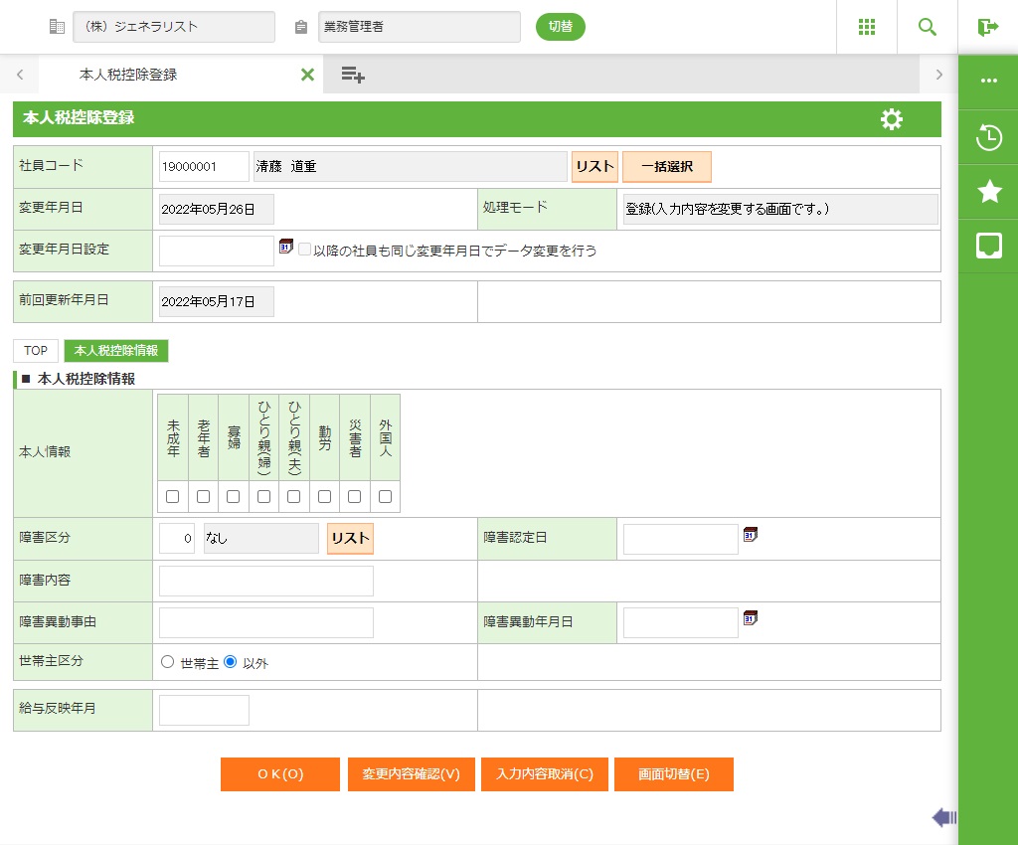Open favorites star in the sidebar
The image size is (1018, 845).
tap(988, 192)
